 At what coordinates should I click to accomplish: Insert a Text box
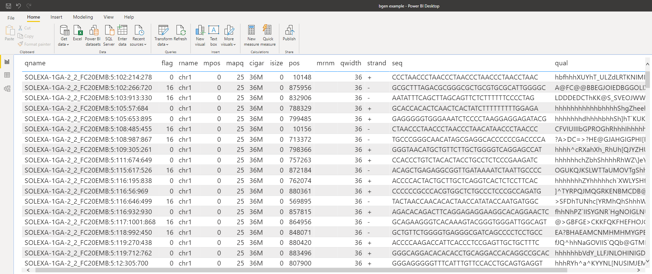coord(214,36)
